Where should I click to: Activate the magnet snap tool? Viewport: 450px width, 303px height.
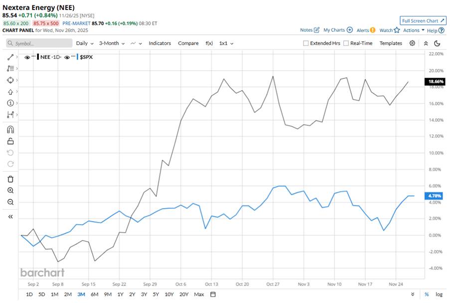10,129
